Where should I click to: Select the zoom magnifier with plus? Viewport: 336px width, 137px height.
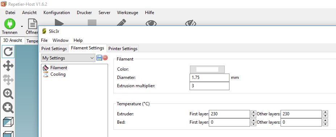[8, 94]
